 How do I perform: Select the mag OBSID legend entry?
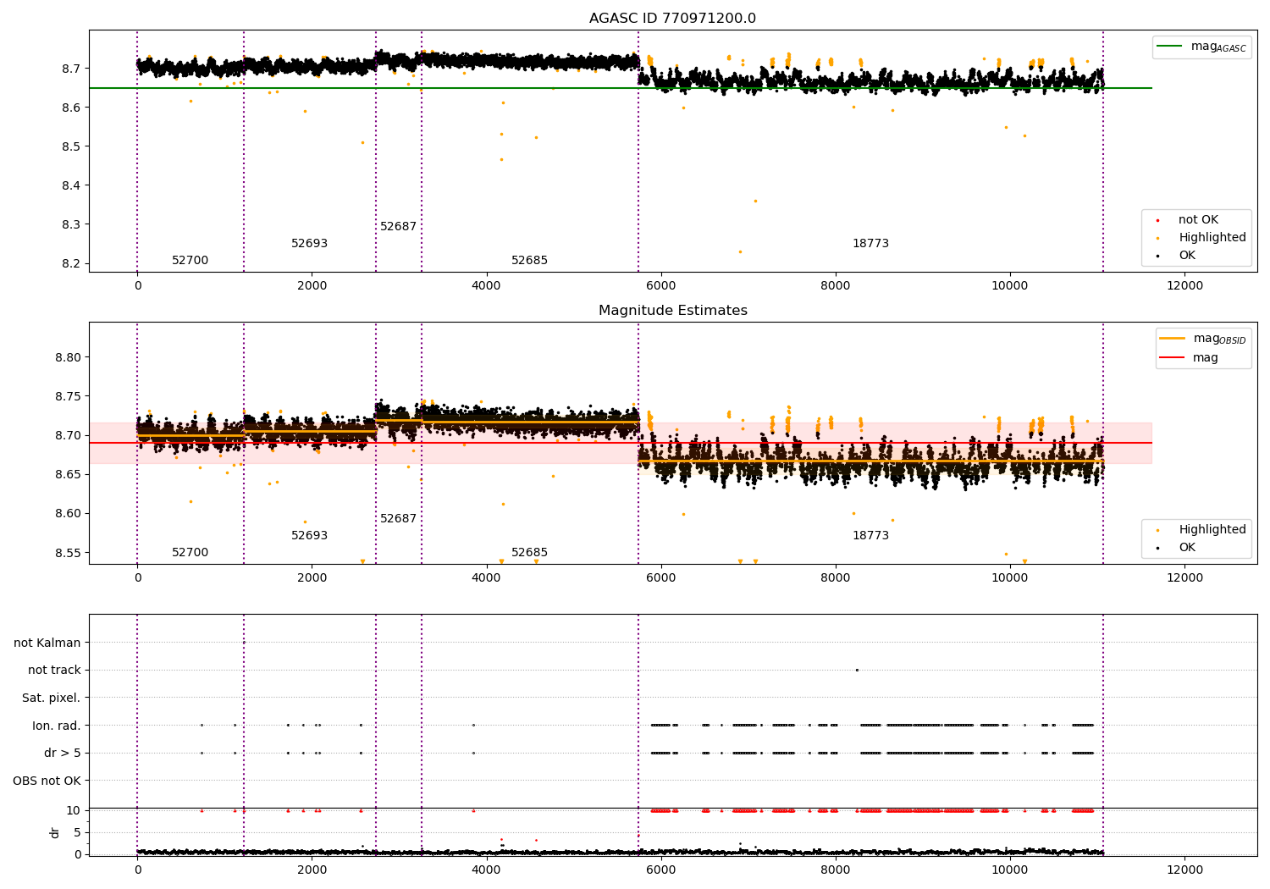tap(1203, 339)
